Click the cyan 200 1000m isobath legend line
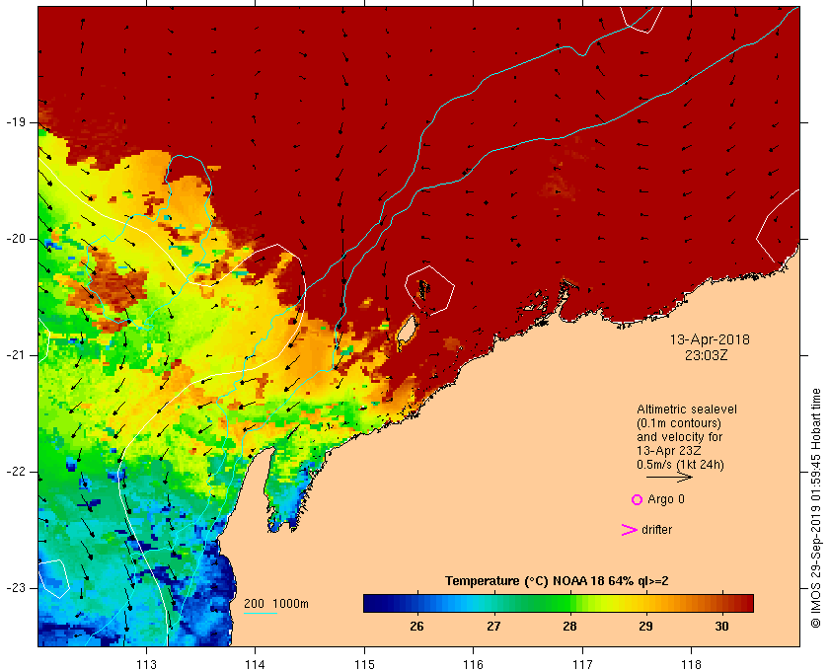 [x=261, y=614]
